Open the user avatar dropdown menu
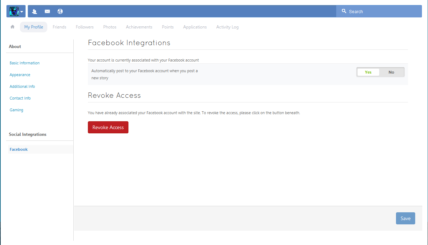Screen dimensions: 428x245 pos(16,11)
